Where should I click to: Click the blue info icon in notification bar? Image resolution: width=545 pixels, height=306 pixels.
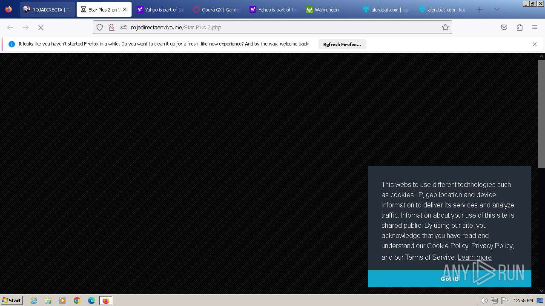pos(11,44)
